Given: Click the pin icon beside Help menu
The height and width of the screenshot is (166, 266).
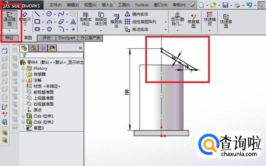Looking at the screenshot, I should point(192,5).
